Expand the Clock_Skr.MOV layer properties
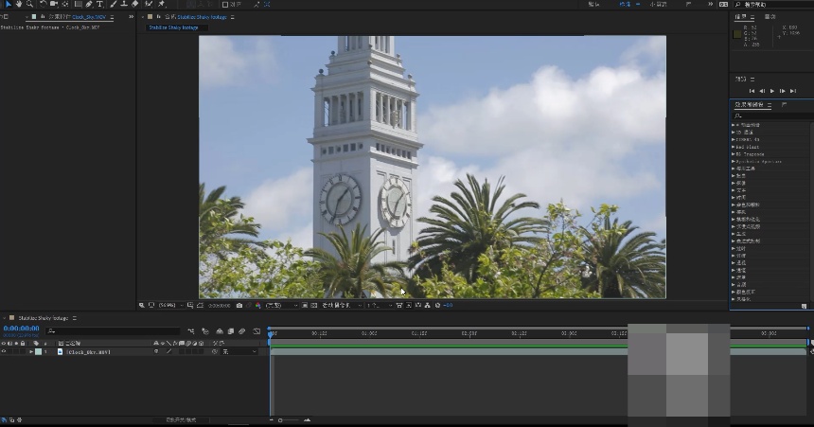Viewport: 814px width, 427px height. click(x=31, y=351)
